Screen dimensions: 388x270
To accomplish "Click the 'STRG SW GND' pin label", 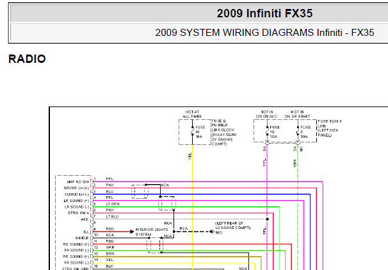I will [75, 269].
